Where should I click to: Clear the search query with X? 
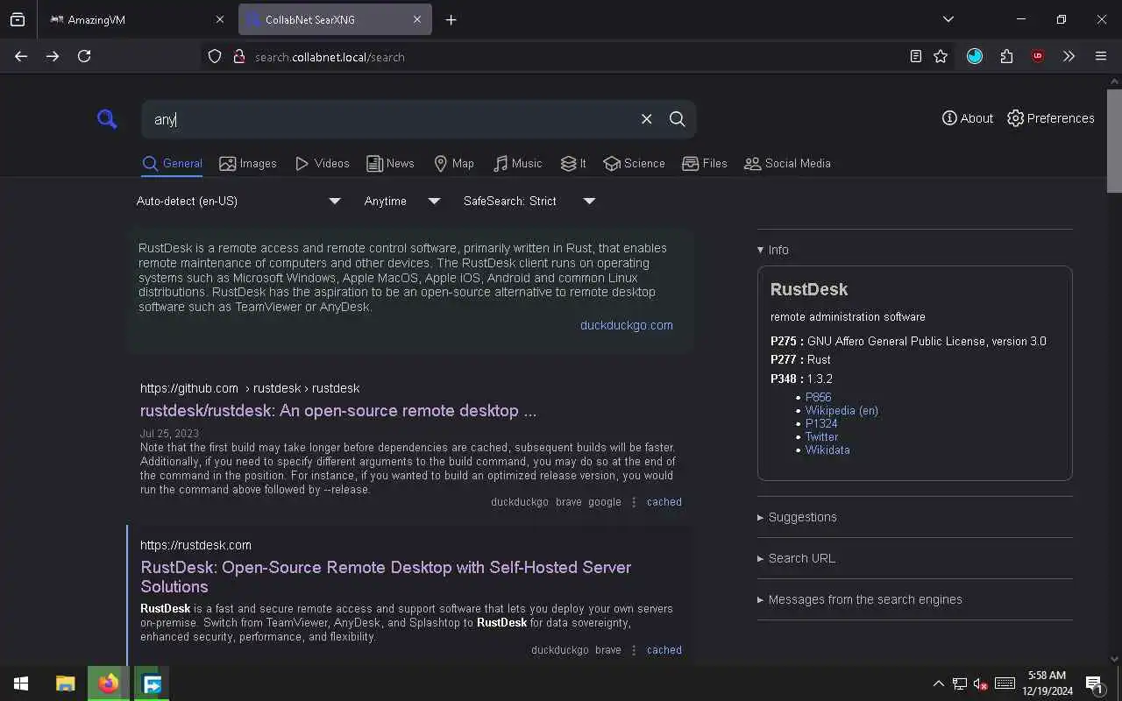coord(646,119)
